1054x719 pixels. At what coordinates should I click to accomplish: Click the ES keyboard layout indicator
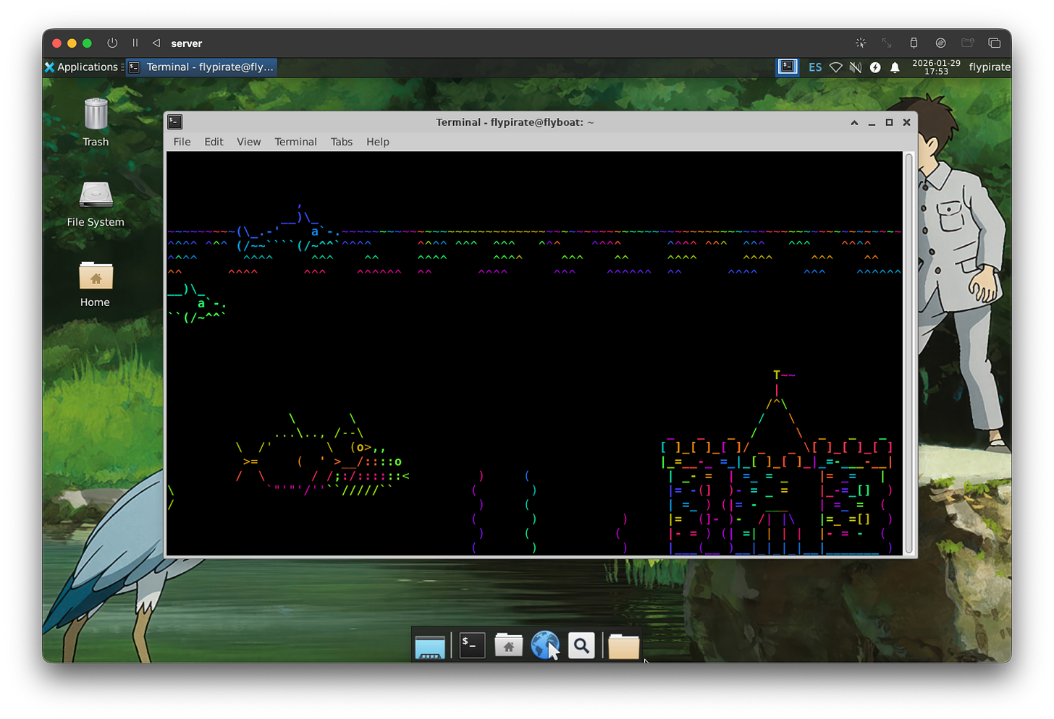pyautogui.click(x=815, y=67)
